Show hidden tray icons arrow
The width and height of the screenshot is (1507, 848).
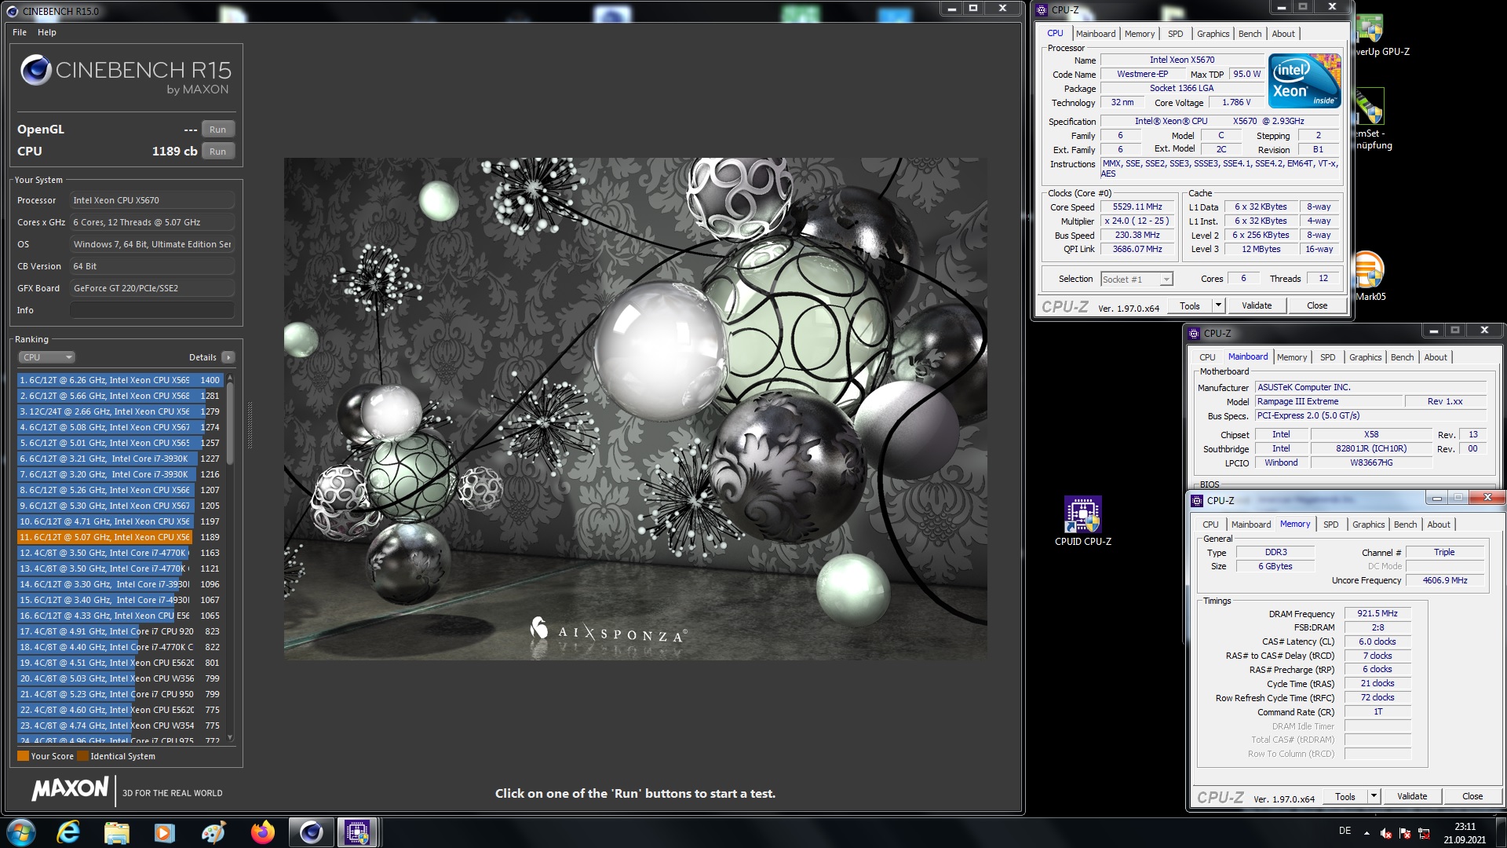click(x=1367, y=832)
